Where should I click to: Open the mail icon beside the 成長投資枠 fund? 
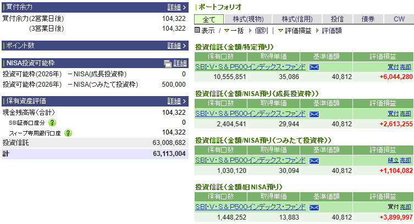click(314, 114)
